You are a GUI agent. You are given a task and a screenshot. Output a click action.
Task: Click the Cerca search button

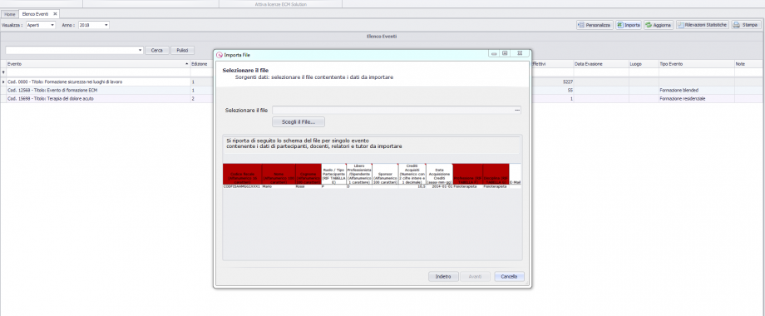coord(157,50)
